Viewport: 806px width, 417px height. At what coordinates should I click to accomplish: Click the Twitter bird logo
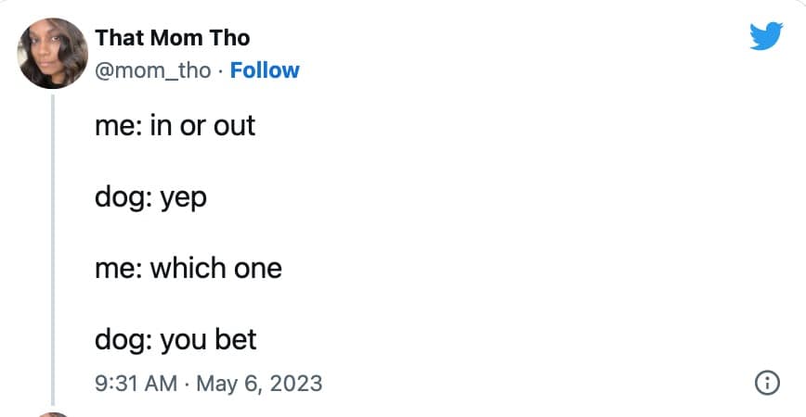click(x=766, y=36)
